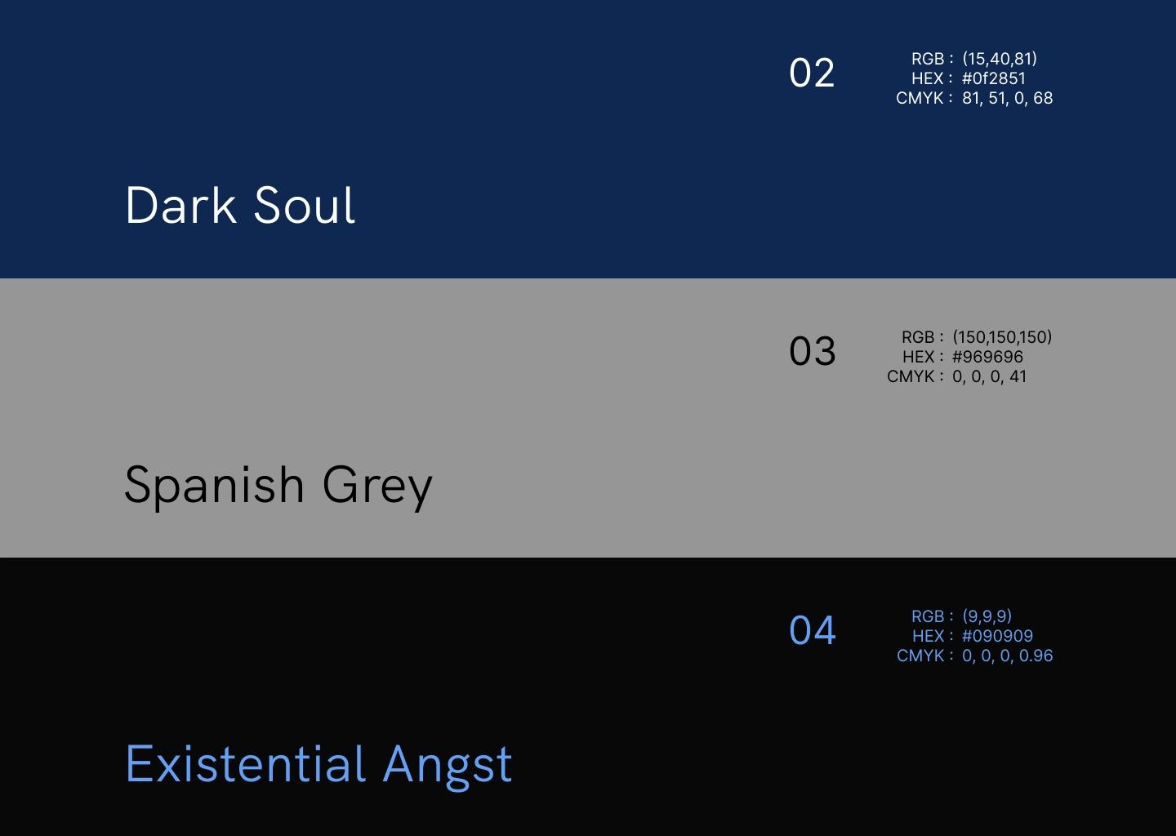Click the HEX label in the black band

pyautogui.click(x=929, y=636)
